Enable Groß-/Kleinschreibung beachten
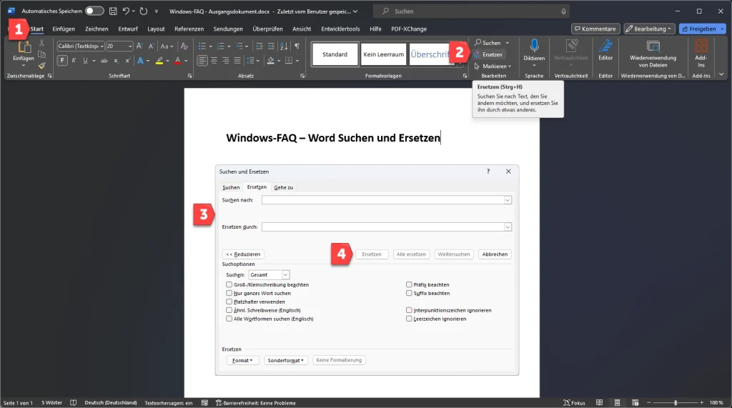The image size is (732, 408). coord(229,284)
